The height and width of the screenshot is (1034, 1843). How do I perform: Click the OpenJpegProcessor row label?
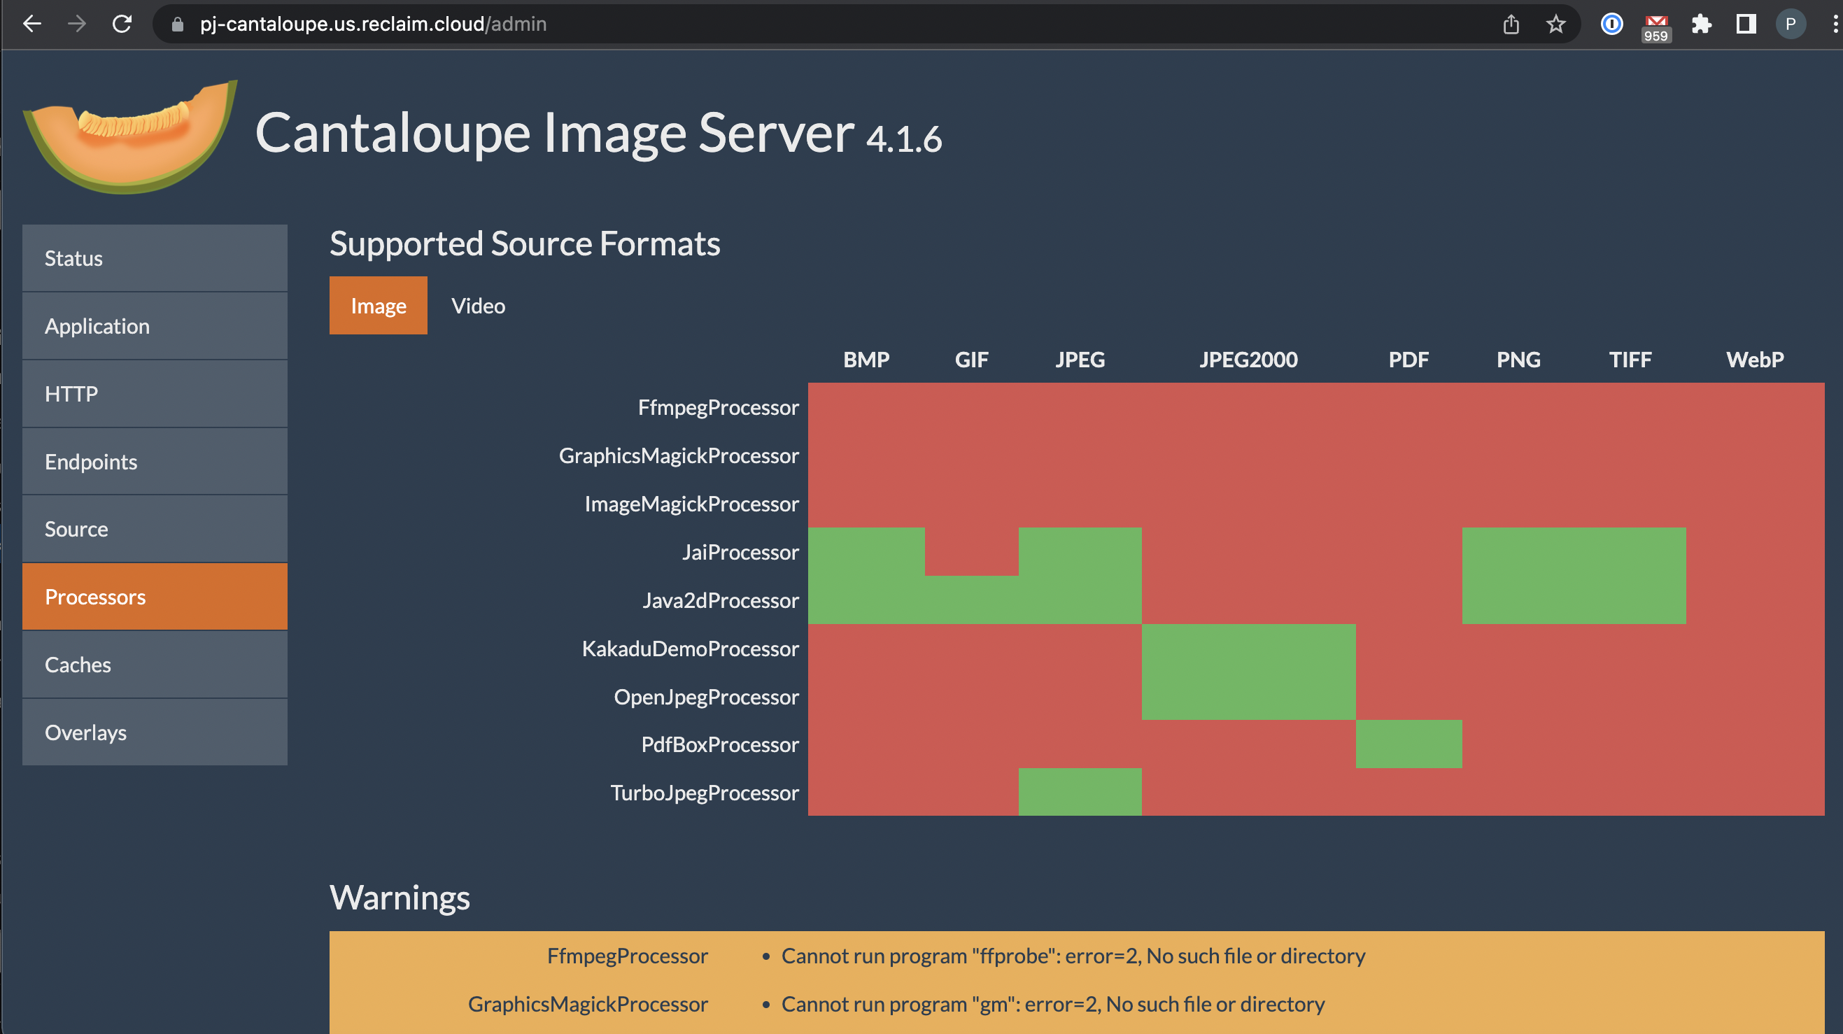click(x=705, y=696)
